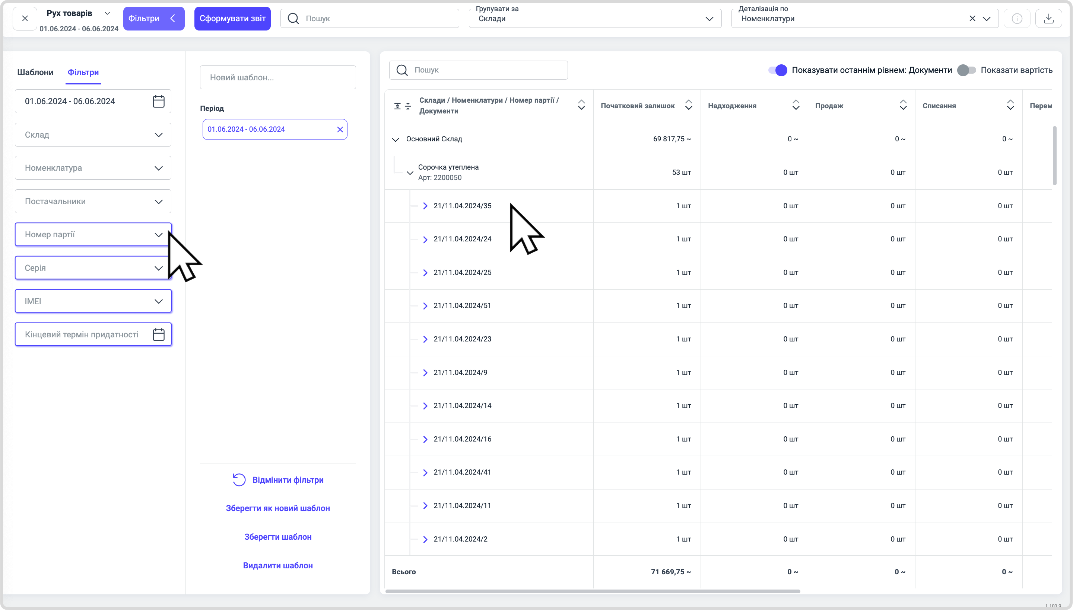
Task: Collapse the Основний Склад row
Action: pyautogui.click(x=395, y=139)
